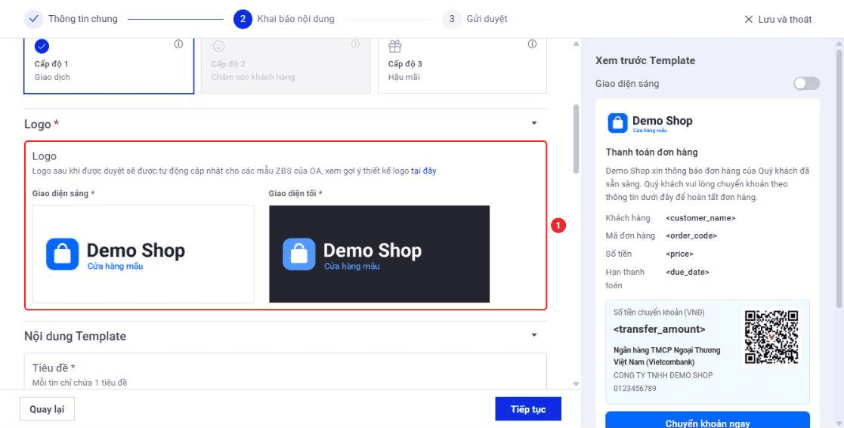The width and height of the screenshot is (844, 428).
Task: Click scroll up arrow of form
Action: click(x=576, y=44)
